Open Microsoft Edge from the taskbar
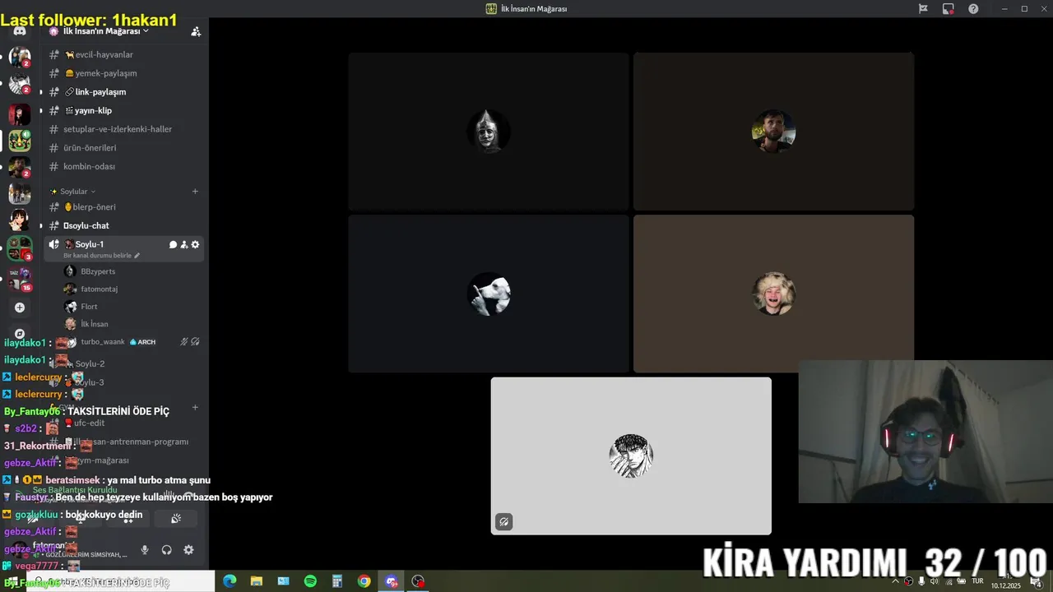1053x592 pixels. [230, 581]
